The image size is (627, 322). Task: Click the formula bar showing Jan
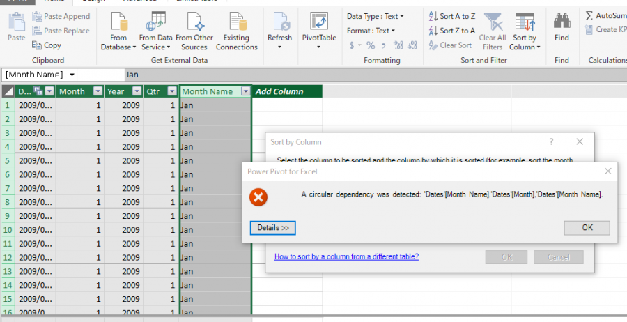[x=375, y=75]
